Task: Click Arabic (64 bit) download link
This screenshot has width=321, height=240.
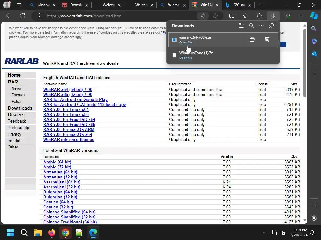Action: [57, 162]
